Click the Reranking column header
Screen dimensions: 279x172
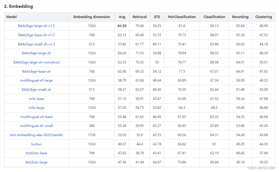(x=240, y=17)
